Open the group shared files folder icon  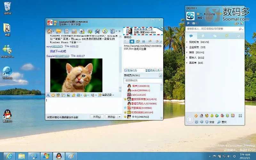click(x=58, y=31)
